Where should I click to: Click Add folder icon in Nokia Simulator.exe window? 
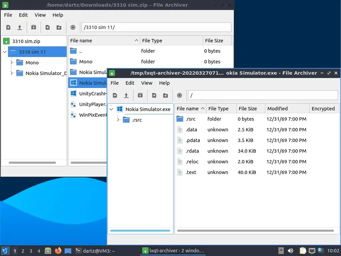165,95
